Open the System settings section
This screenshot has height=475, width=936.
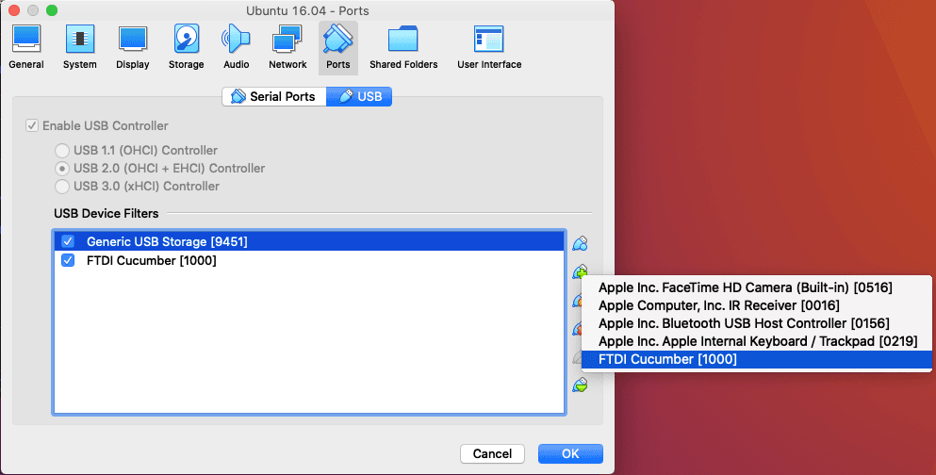click(79, 48)
